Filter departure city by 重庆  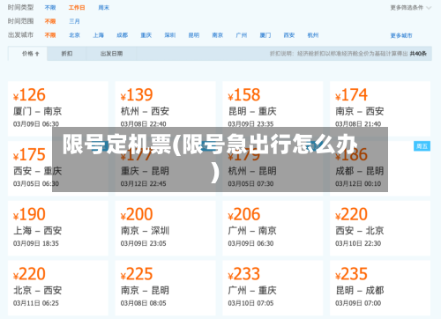pos(146,35)
